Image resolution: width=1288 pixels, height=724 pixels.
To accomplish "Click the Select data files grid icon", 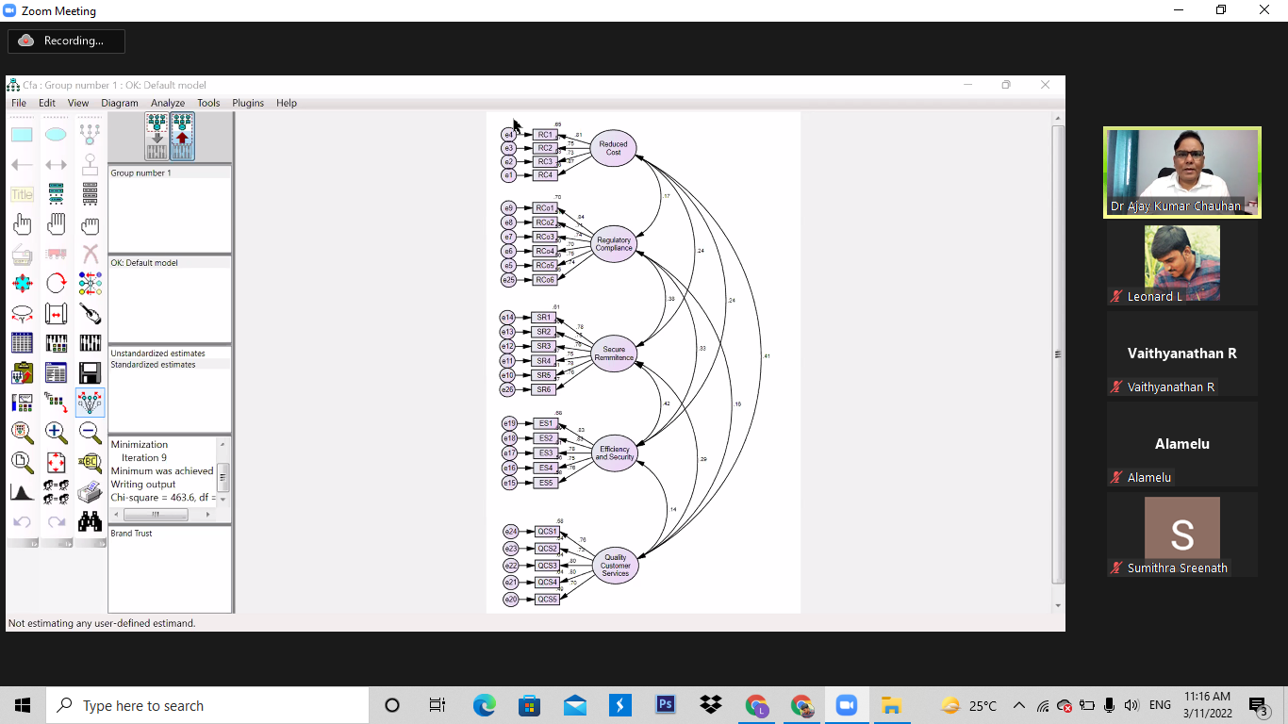I will coord(22,343).
